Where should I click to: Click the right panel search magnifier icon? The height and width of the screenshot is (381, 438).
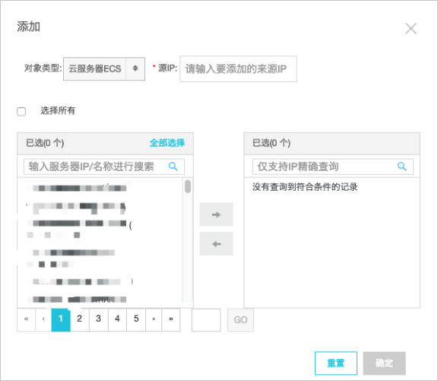click(402, 167)
